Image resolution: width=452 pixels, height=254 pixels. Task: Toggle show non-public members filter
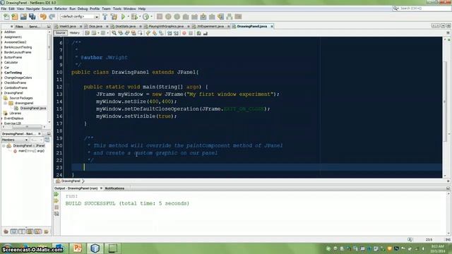click(x=30, y=231)
